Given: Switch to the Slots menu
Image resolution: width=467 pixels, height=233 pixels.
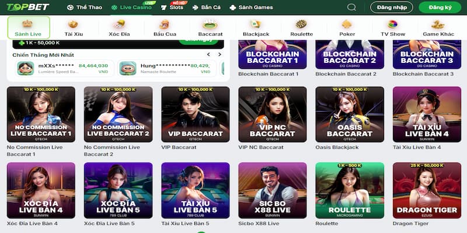Looking at the screenshot, I should click(x=172, y=8).
